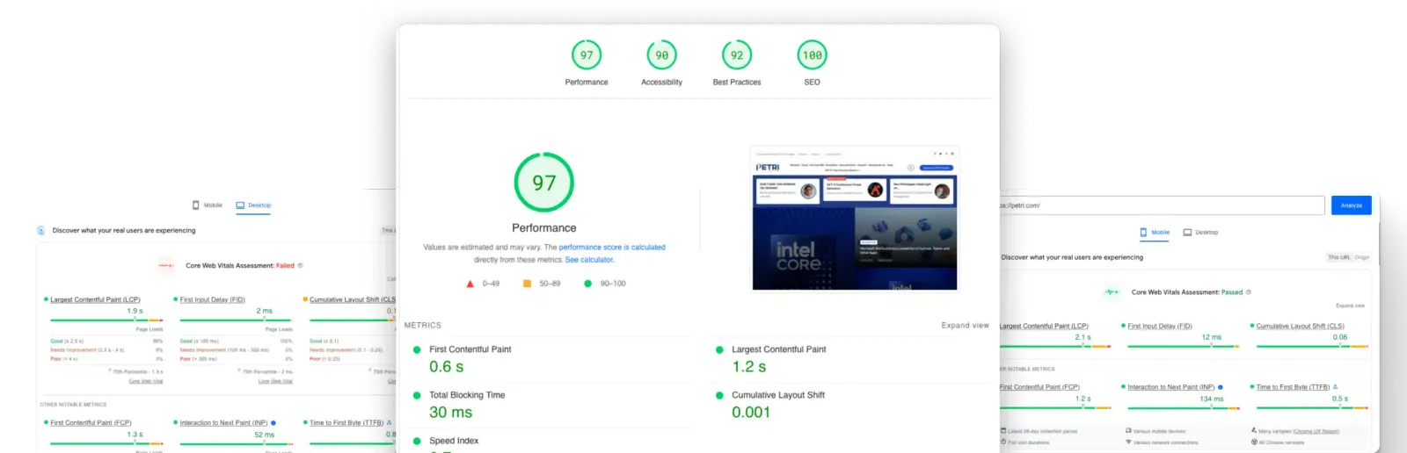Click calendar icon beside '28-day collection period'
The width and height of the screenshot is (1407, 453).
pos(1003,431)
